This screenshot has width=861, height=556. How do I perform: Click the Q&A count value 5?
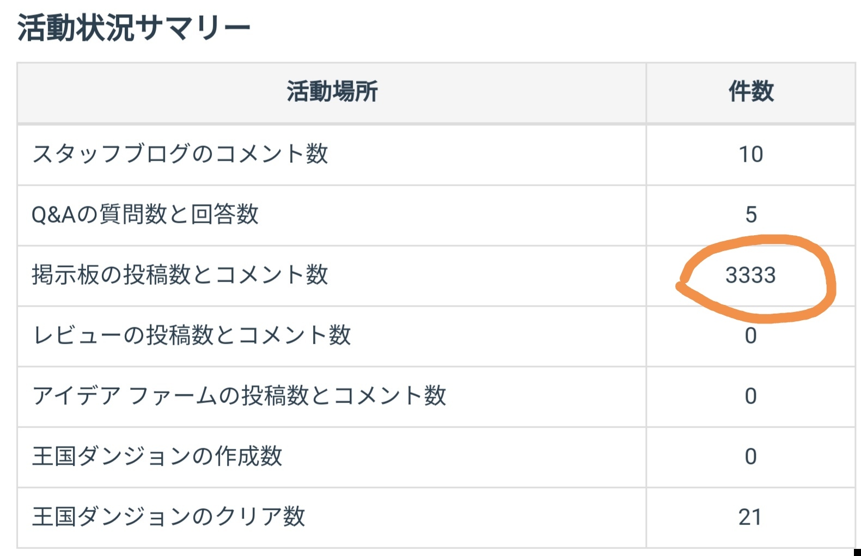tap(750, 215)
